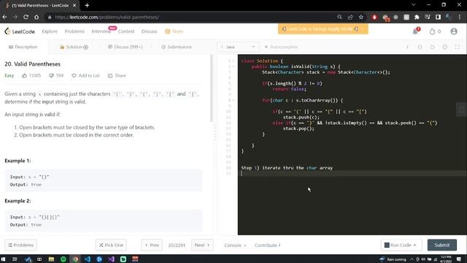Switch to the Discuss (999+) tab

point(125,47)
